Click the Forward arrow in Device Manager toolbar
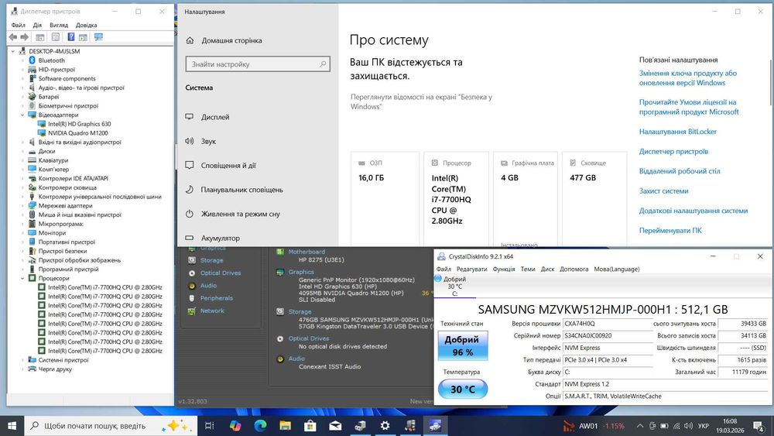 point(24,37)
